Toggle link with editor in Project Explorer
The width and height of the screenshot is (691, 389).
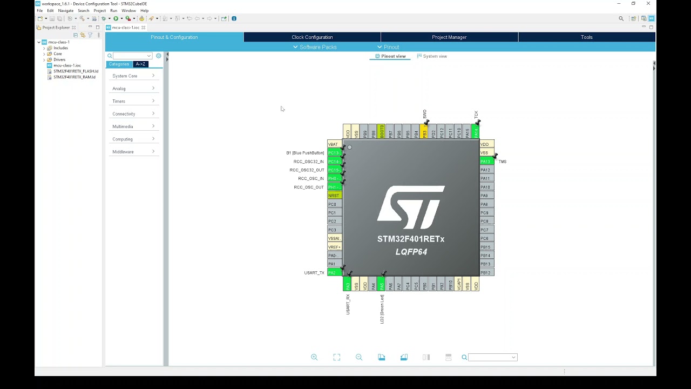(83, 35)
